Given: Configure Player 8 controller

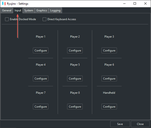Looking at the screenshot, I should 75,106.
